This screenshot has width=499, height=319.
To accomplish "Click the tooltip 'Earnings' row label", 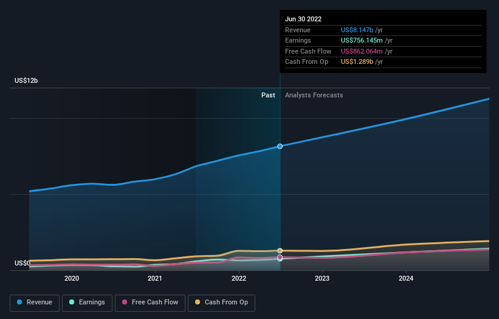I will pyautogui.click(x=298, y=40).
